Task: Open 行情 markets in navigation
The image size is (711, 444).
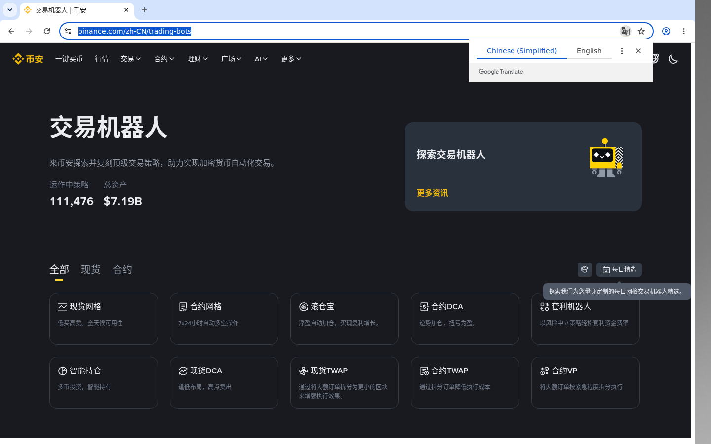Action: click(102, 59)
